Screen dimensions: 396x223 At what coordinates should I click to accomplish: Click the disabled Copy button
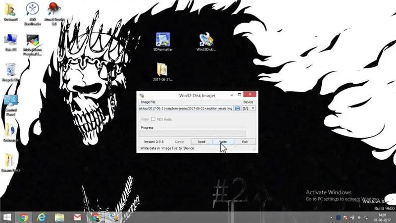[x=145, y=119]
